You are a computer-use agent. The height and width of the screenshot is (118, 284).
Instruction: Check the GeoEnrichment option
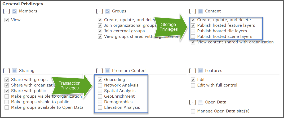(100, 96)
